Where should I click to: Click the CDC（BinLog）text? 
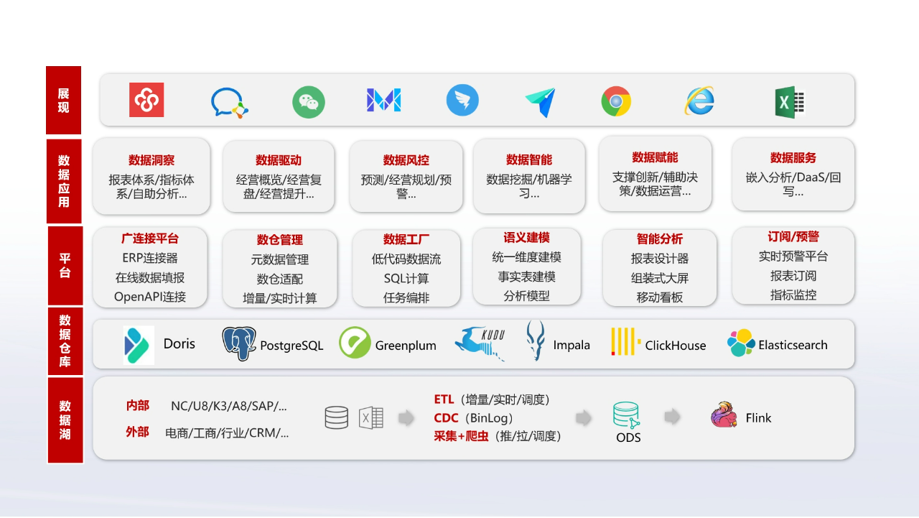pyautogui.click(x=474, y=418)
